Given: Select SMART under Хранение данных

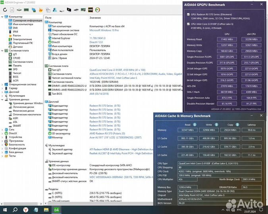Looking at the screenshot, I should tap(17, 126).
